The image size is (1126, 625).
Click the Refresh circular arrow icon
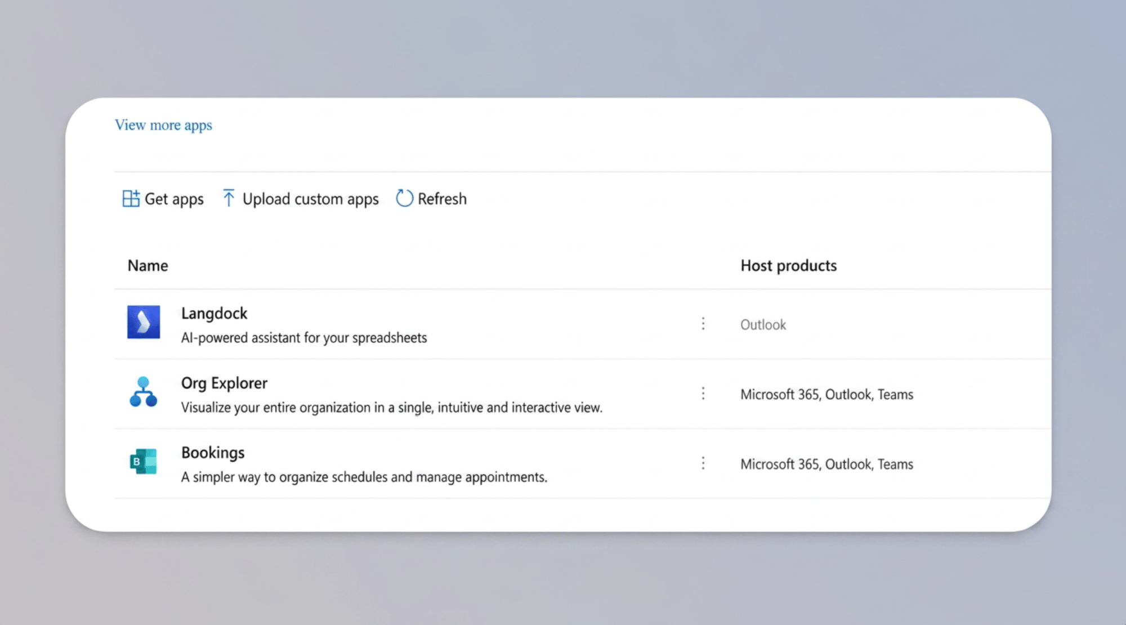[404, 198]
